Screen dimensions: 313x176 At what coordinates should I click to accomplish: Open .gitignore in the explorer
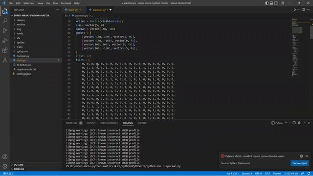click(36, 51)
